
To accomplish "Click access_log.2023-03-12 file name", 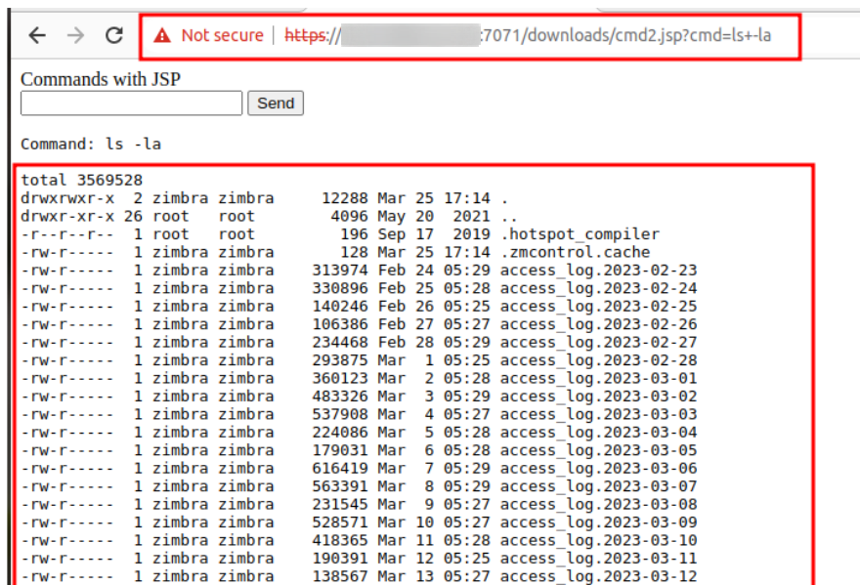I will click(x=598, y=577).
